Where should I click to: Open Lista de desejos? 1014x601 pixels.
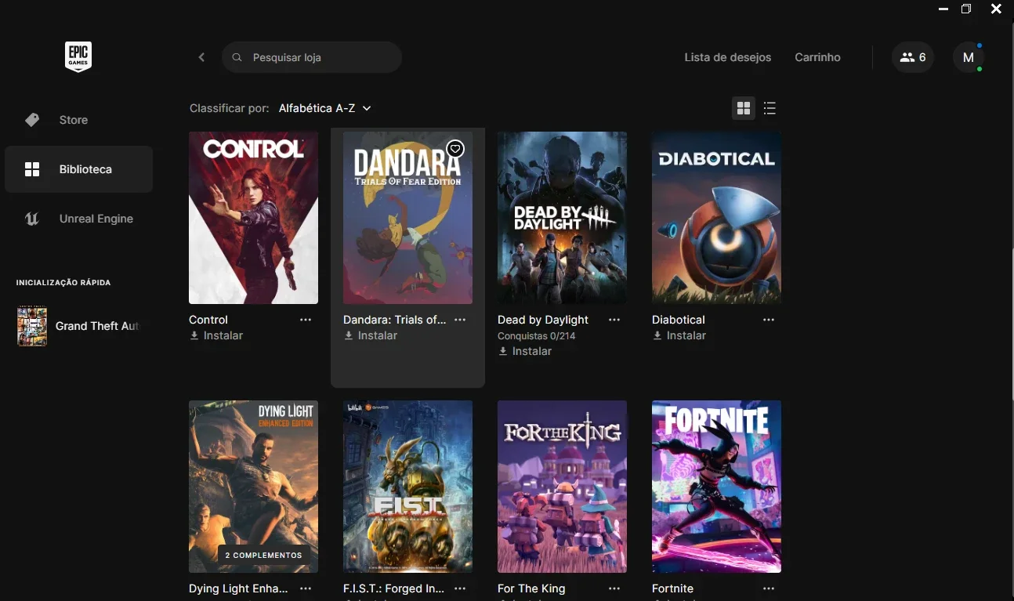728,57
